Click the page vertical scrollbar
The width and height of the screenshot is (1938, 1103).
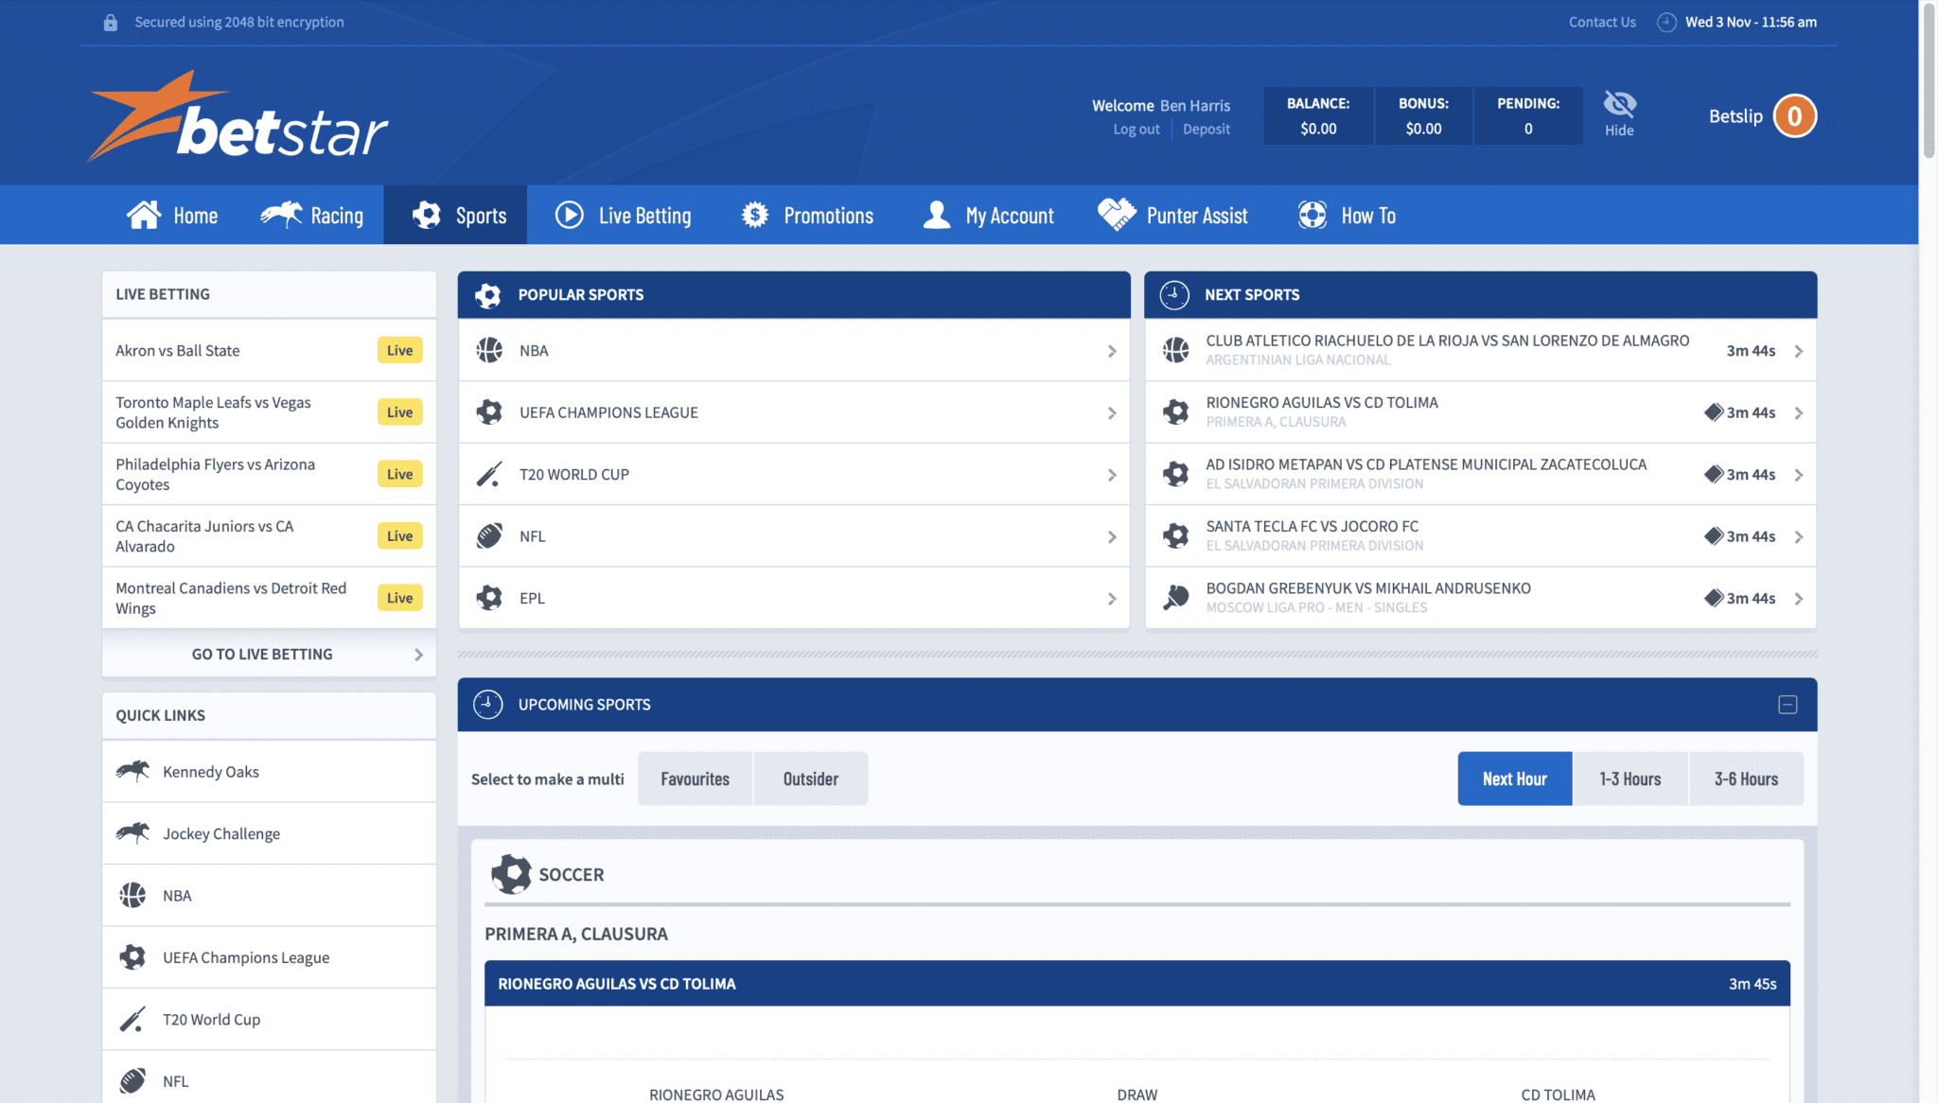[1929, 80]
